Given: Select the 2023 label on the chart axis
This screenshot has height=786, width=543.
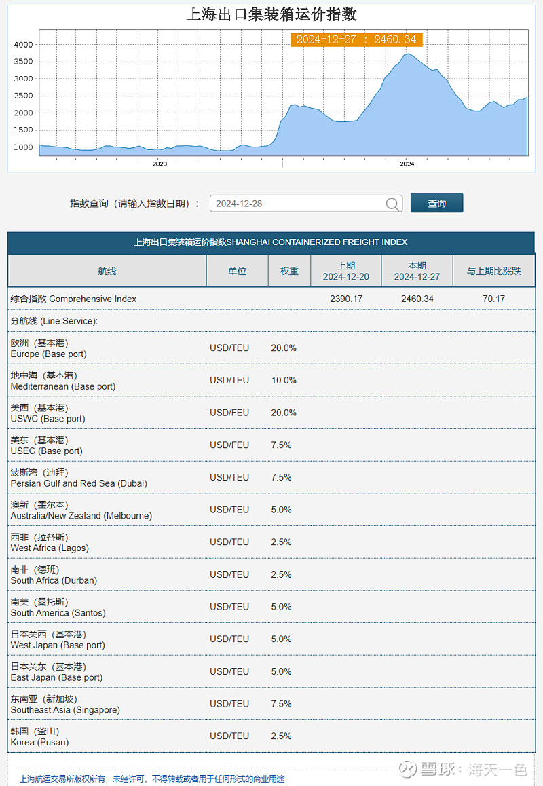Looking at the screenshot, I should click(x=160, y=163).
